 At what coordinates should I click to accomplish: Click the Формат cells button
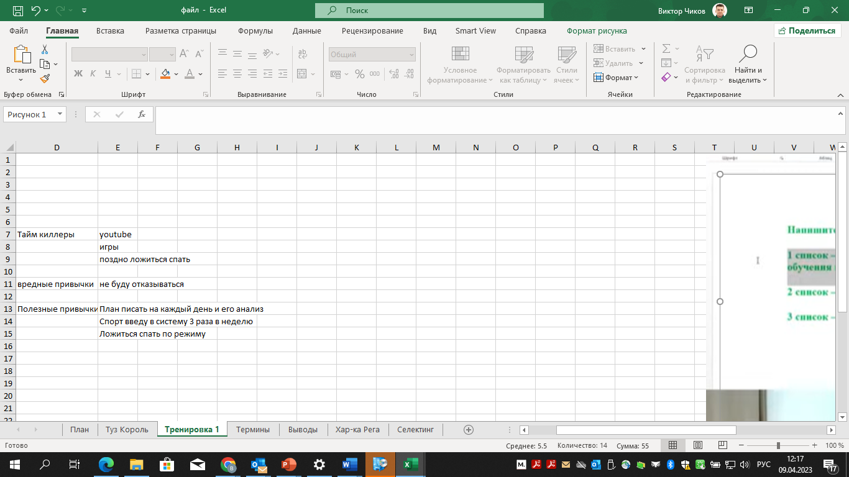616,78
